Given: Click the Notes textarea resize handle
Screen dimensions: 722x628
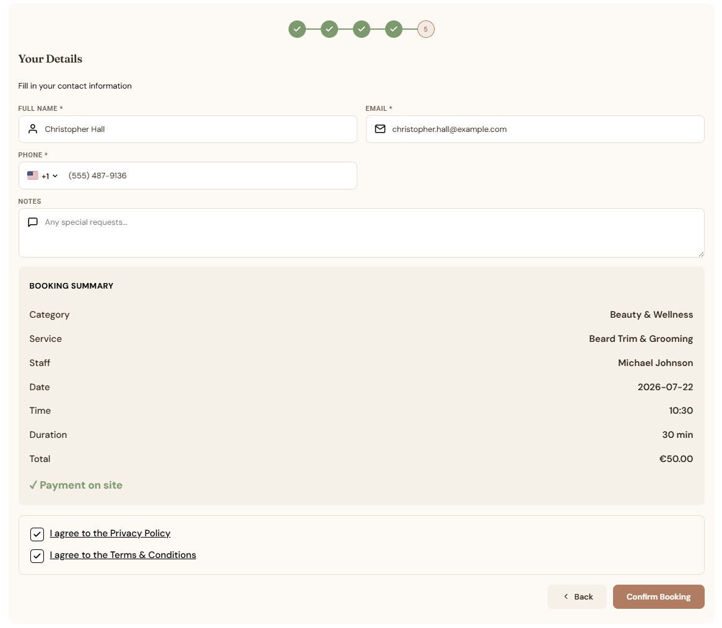Looking at the screenshot, I should tap(701, 254).
